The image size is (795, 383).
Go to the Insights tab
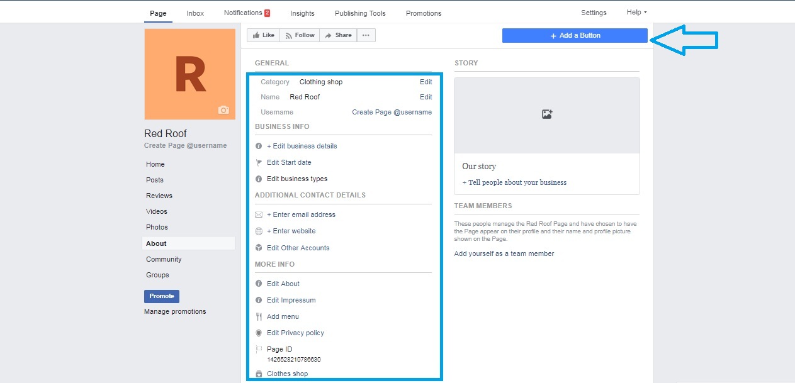click(x=302, y=13)
